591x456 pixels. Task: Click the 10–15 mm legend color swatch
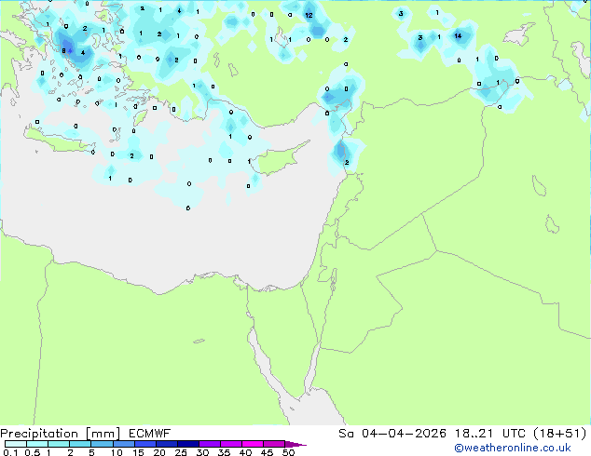coord(123,444)
